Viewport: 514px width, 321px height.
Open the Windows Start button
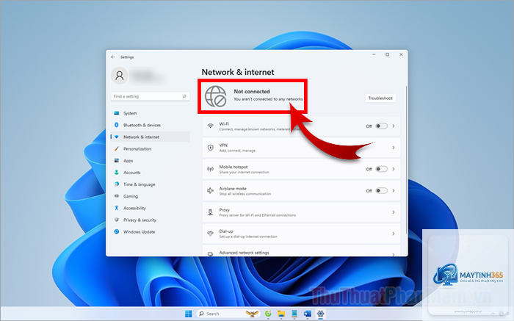click(x=189, y=314)
